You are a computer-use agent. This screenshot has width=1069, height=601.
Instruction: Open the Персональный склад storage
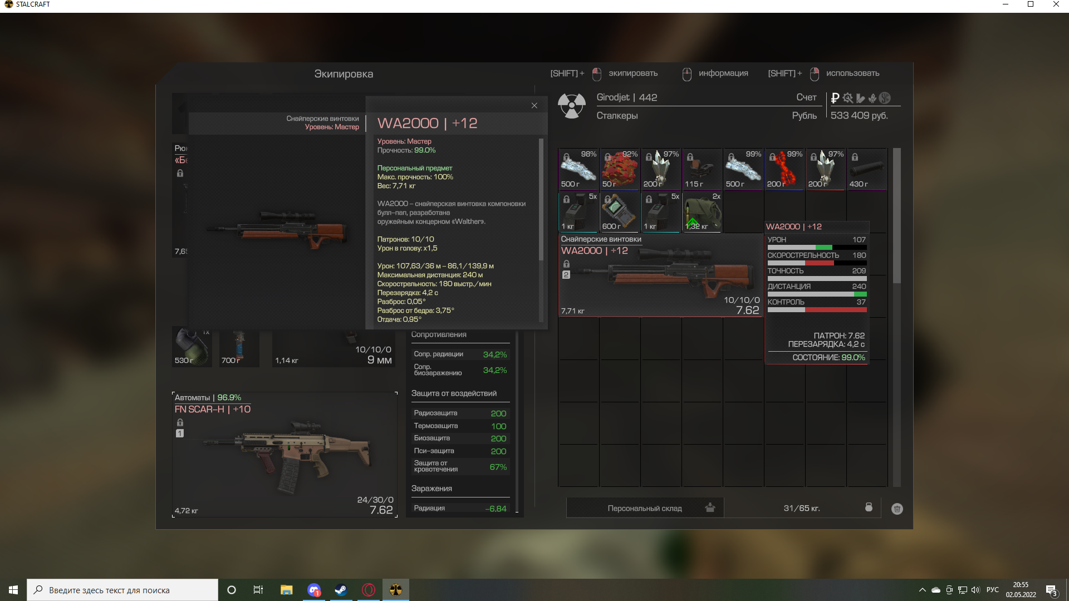tap(645, 508)
